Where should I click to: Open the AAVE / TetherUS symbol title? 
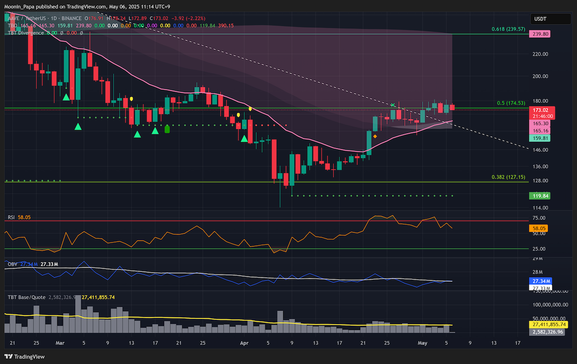pyautogui.click(x=28, y=18)
